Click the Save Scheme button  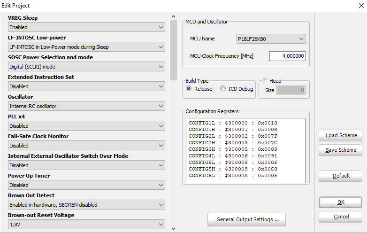340,150
